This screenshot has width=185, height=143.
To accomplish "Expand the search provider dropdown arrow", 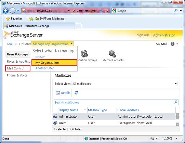I will 181,11.
